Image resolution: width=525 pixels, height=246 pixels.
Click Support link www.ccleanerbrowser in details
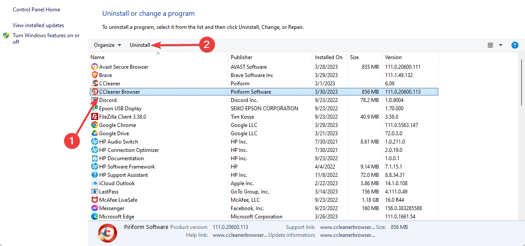coord(347,227)
